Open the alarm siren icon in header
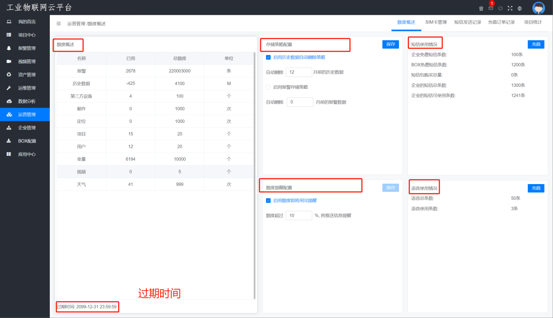 pos(481,8)
